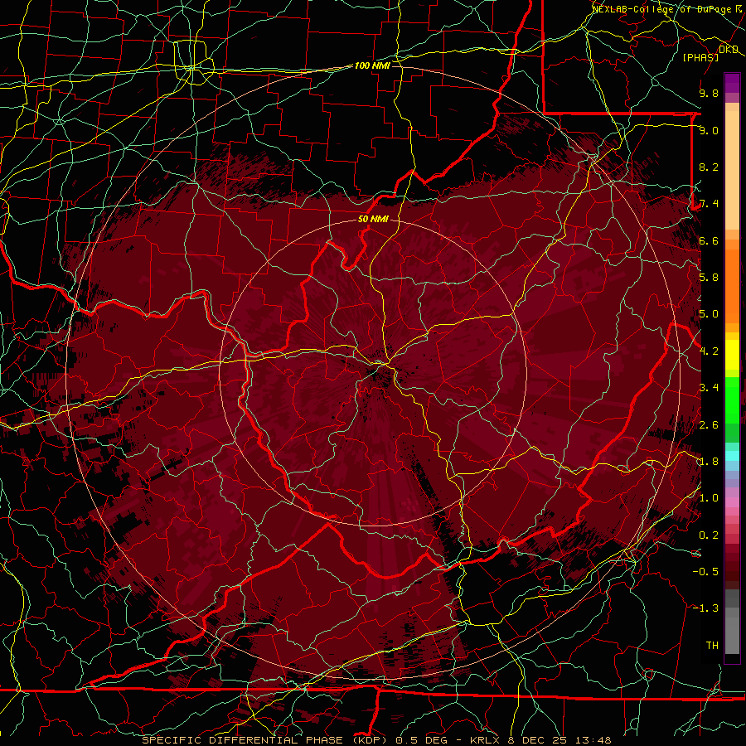Pick the bright green swatch in the color bar
This screenshot has height=746, width=746.
732,400
